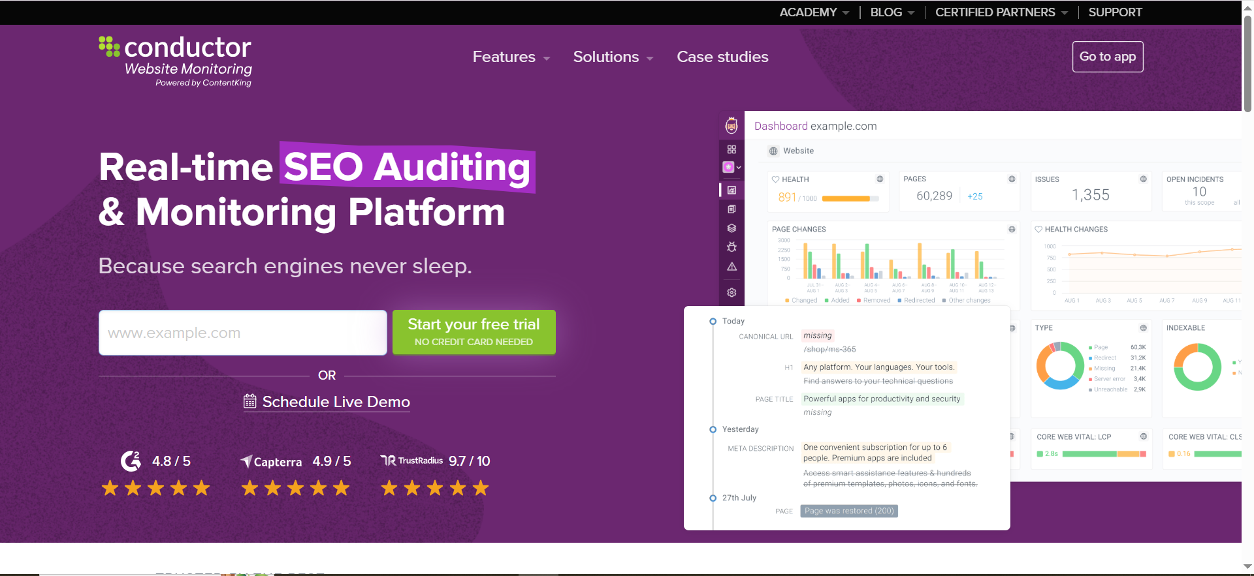This screenshot has height=576, width=1254.
Task: Open the website selector icon in dashboard sidebar
Action: [x=731, y=167]
